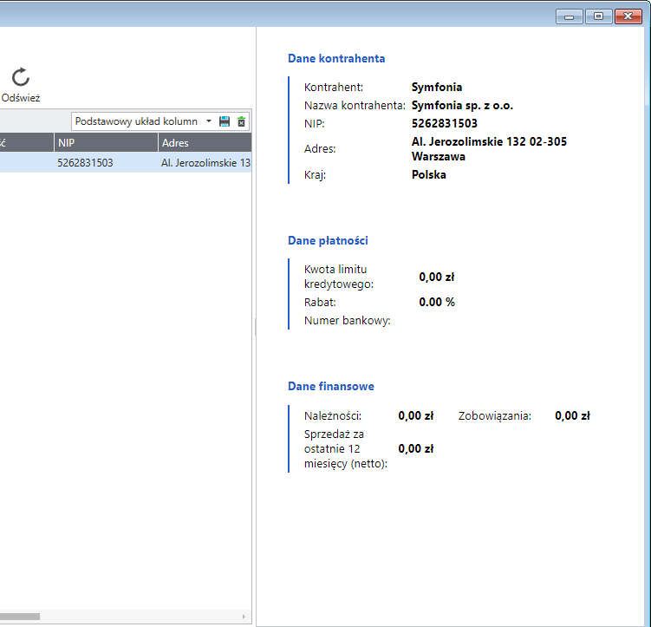Click the scrollbar right arrow
Viewport: 651px width, 627px height.
coord(246,617)
